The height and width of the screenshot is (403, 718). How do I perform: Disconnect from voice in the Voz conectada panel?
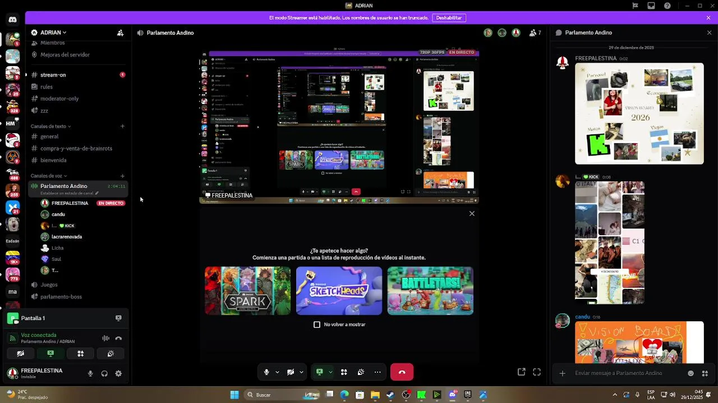[118, 338]
